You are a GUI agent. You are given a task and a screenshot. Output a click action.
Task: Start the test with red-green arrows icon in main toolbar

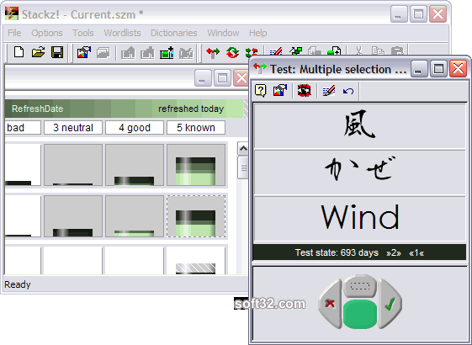213,53
